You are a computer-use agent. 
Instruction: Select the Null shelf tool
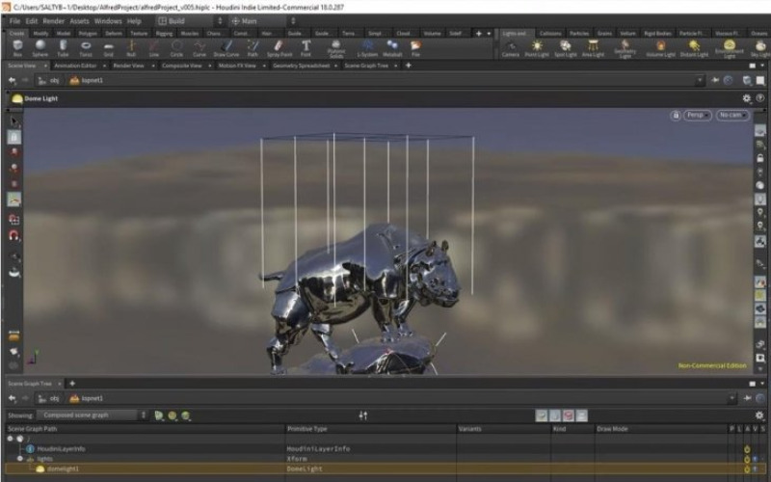coord(131,48)
